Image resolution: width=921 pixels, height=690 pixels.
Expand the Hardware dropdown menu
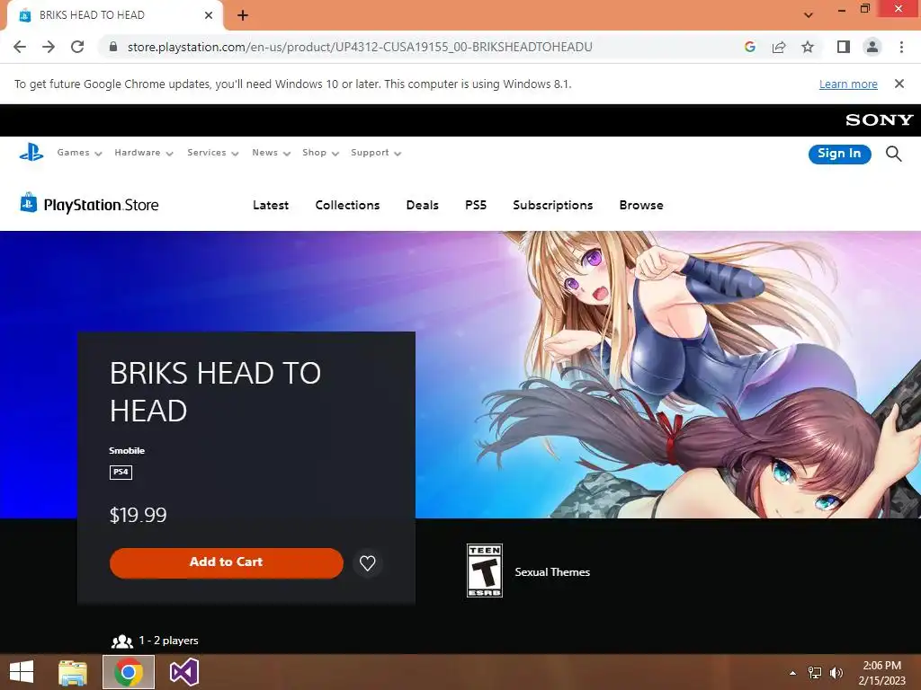pyautogui.click(x=144, y=153)
